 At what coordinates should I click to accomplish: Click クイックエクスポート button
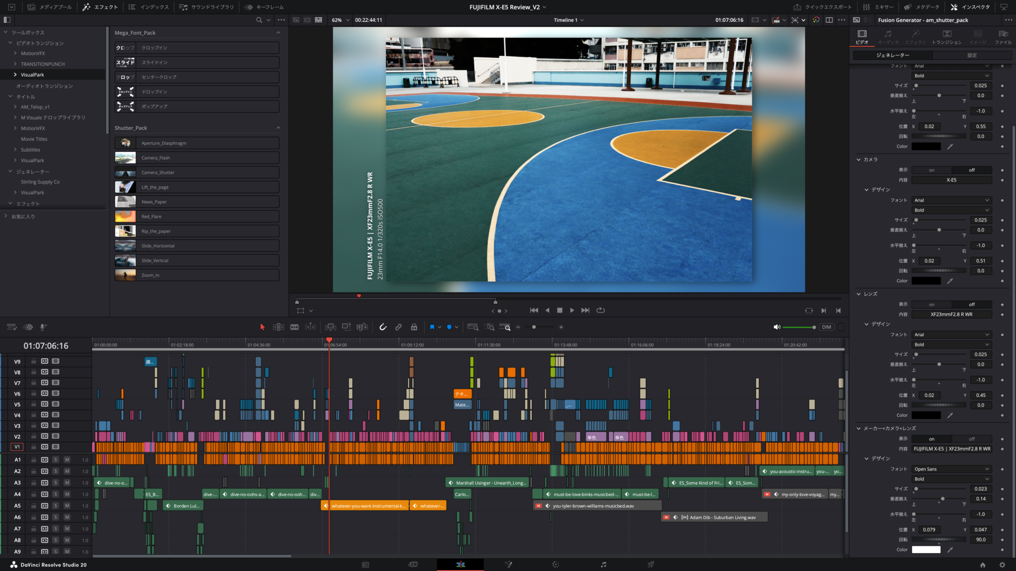(x=823, y=7)
